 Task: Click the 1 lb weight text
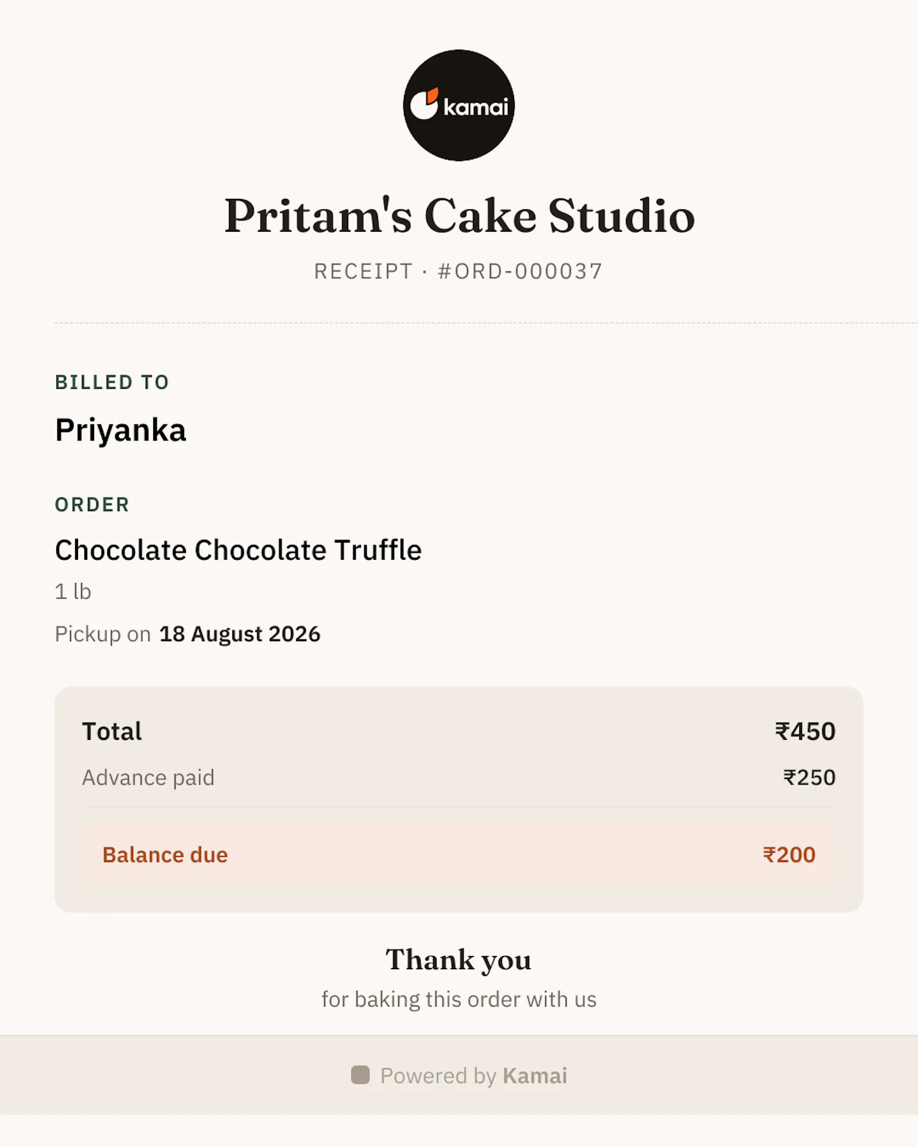point(73,591)
